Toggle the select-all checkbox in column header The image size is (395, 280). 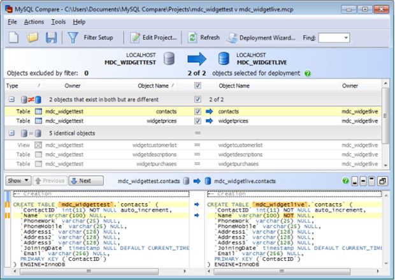197,85
